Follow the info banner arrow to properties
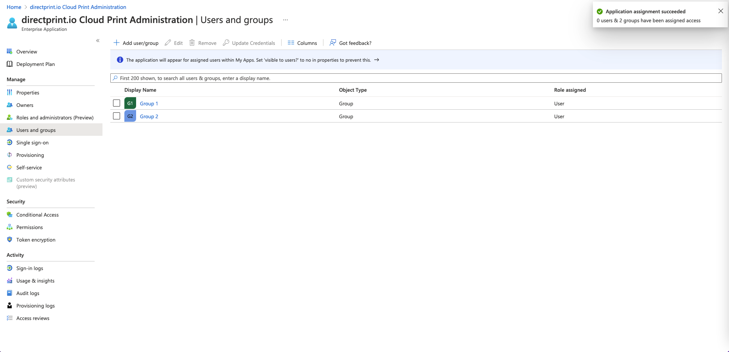 pyautogui.click(x=377, y=60)
